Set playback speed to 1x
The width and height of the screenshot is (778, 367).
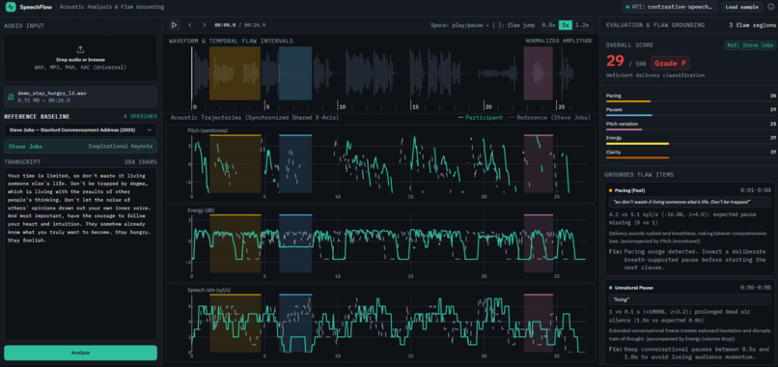point(565,25)
